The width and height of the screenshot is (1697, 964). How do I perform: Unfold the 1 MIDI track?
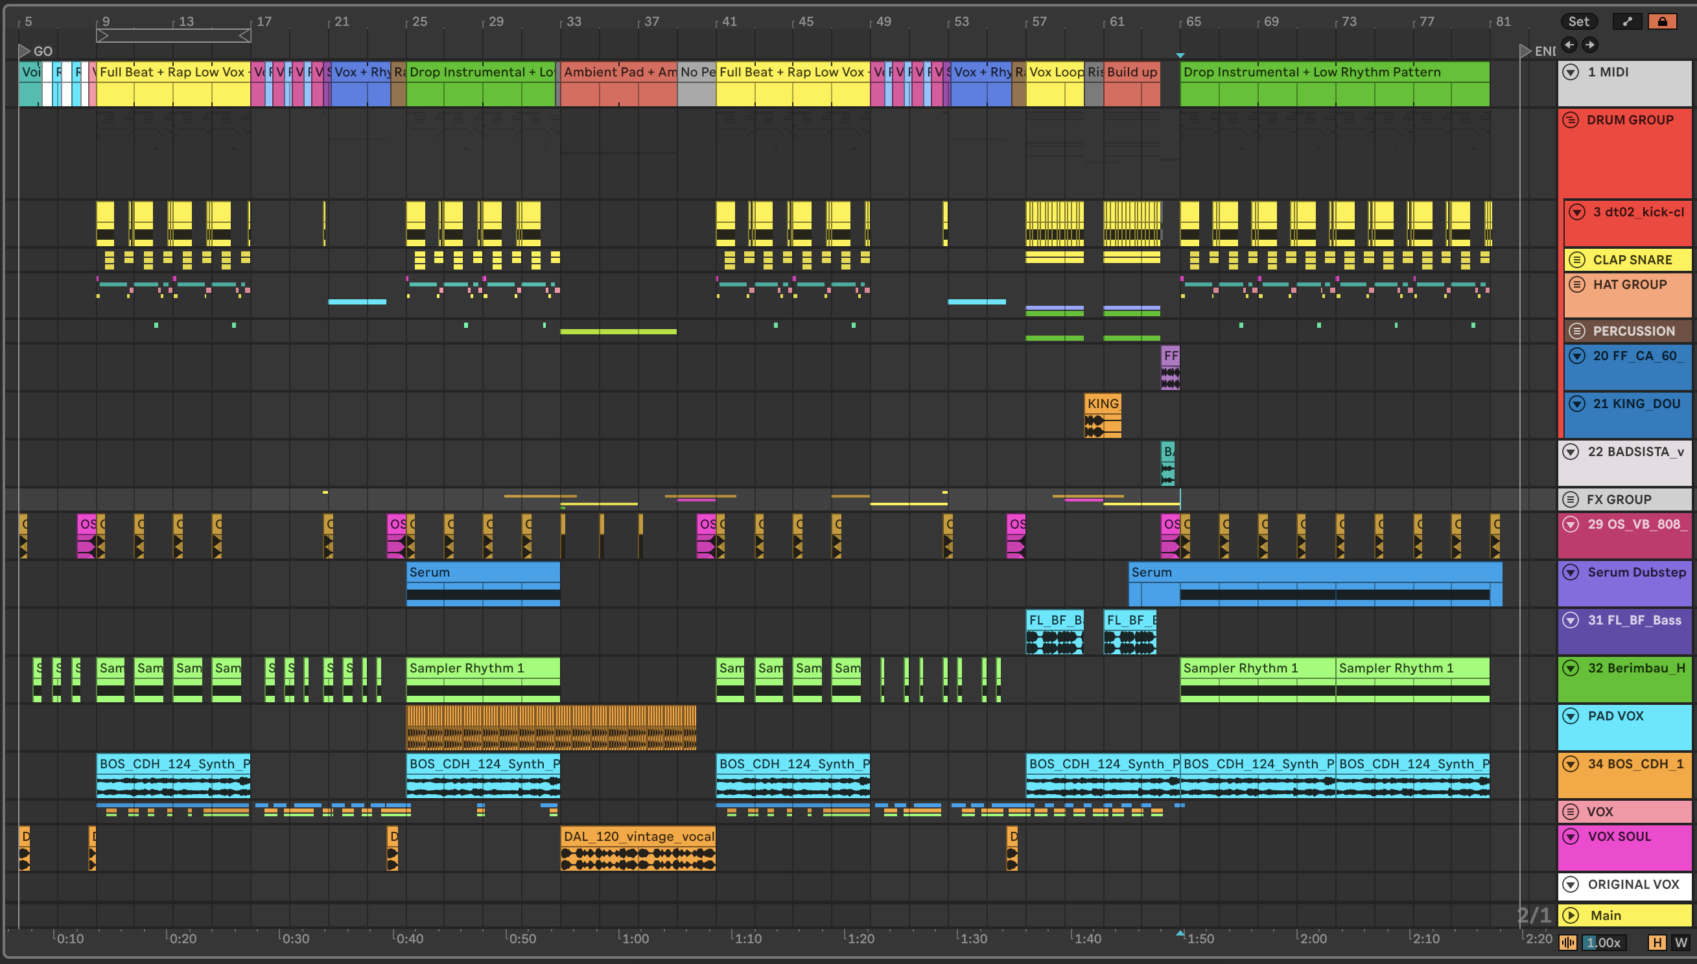point(1571,71)
